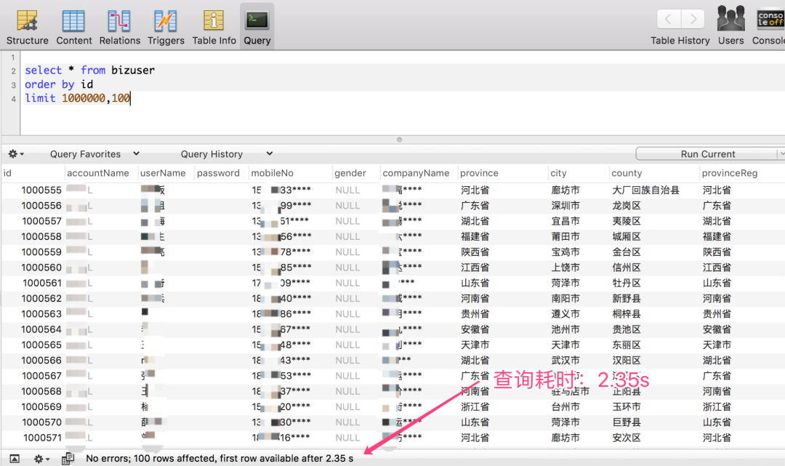The image size is (785, 466).
Task: Open the Users management icon
Action: [x=730, y=26]
